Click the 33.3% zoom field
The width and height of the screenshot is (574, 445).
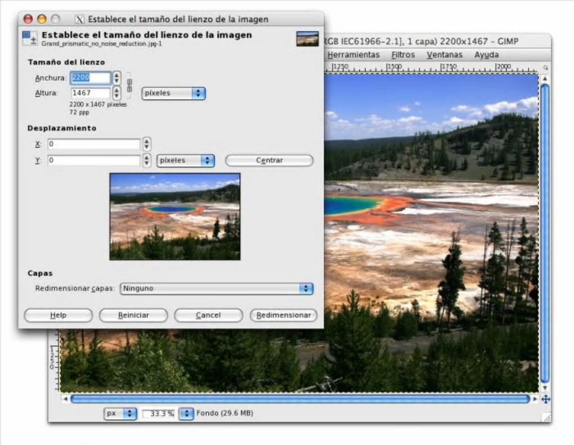point(158,414)
